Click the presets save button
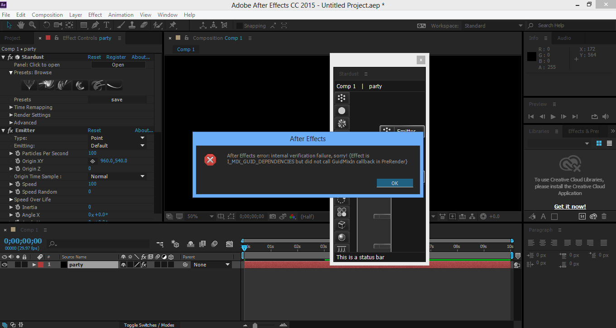This screenshot has width=616, height=328. 117,100
